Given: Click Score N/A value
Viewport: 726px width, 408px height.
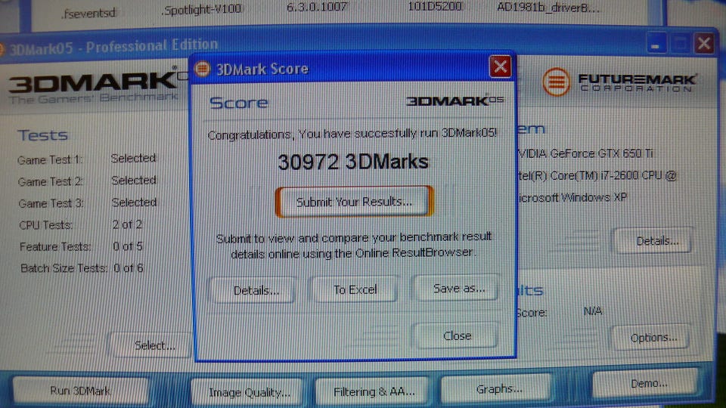Looking at the screenshot, I should tap(593, 311).
